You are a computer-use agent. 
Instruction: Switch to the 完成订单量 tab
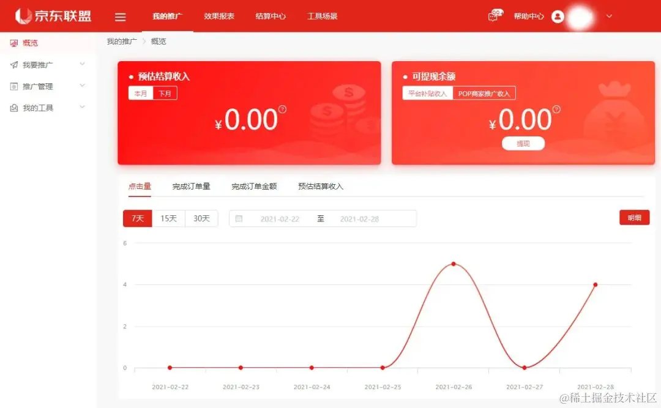point(190,187)
